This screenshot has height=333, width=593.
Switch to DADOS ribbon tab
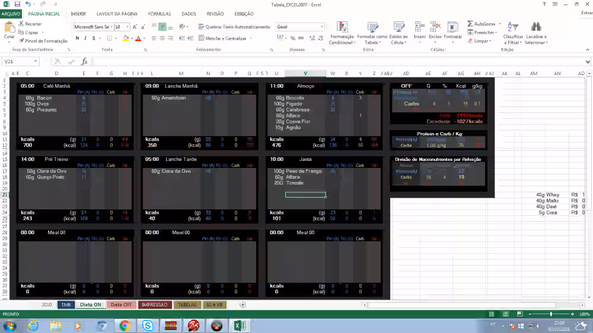189,14
